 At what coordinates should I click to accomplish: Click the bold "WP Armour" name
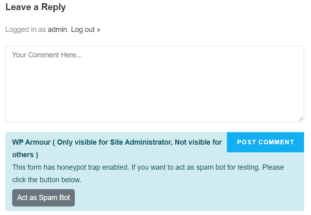(x=31, y=142)
